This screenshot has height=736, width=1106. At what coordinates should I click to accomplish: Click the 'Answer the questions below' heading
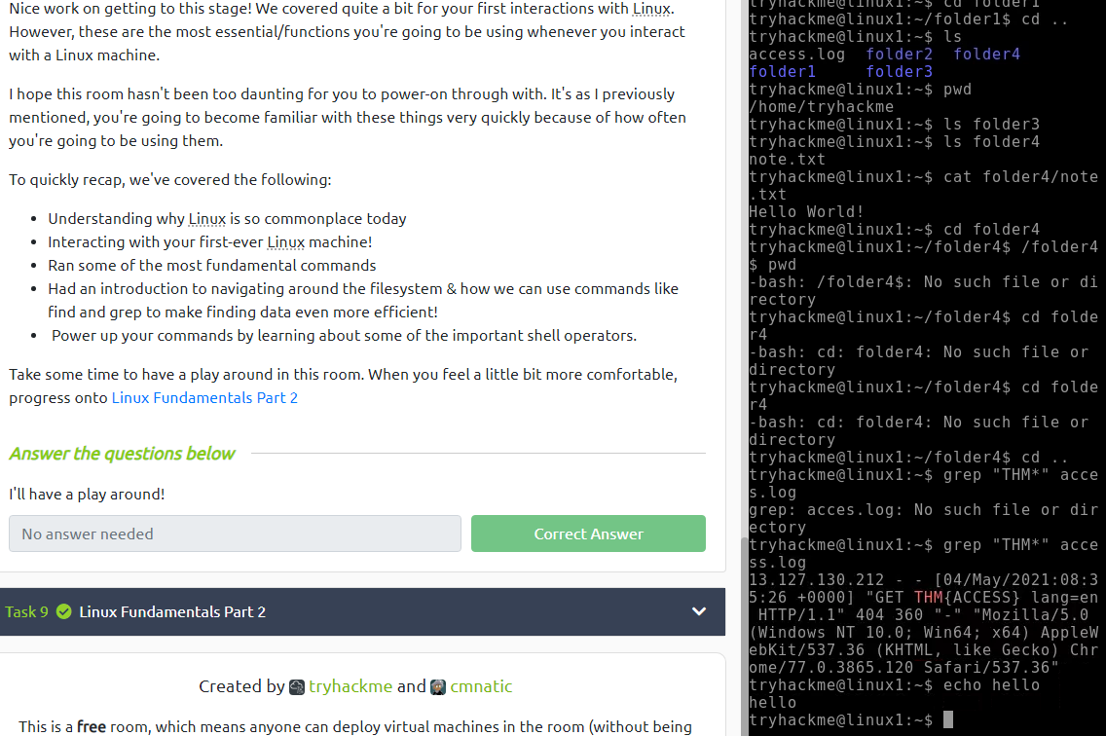tap(122, 454)
